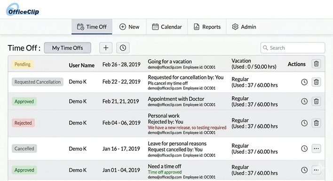Click the Need a time off description
Viewport: 333px width, 181px height.
point(165,166)
